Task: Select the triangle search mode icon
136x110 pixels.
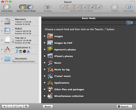Action: 23,7
